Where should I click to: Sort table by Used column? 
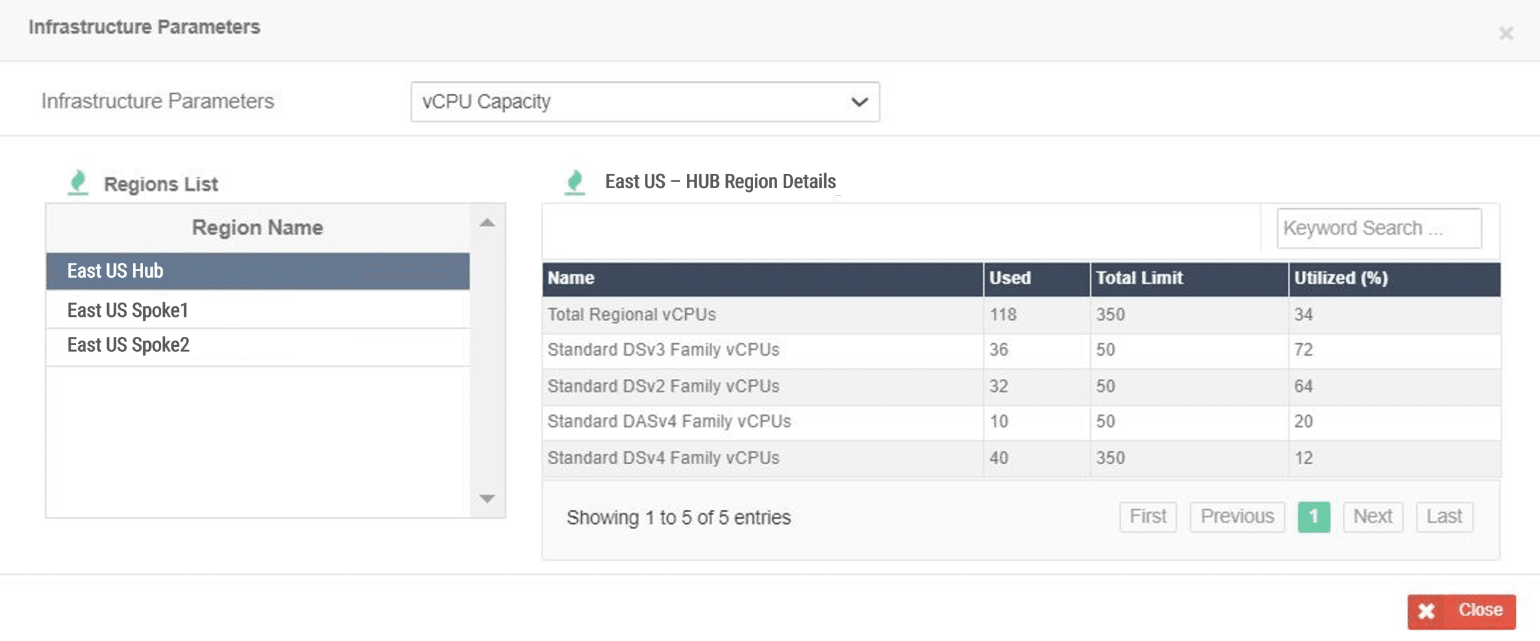pyautogui.click(x=1035, y=278)
